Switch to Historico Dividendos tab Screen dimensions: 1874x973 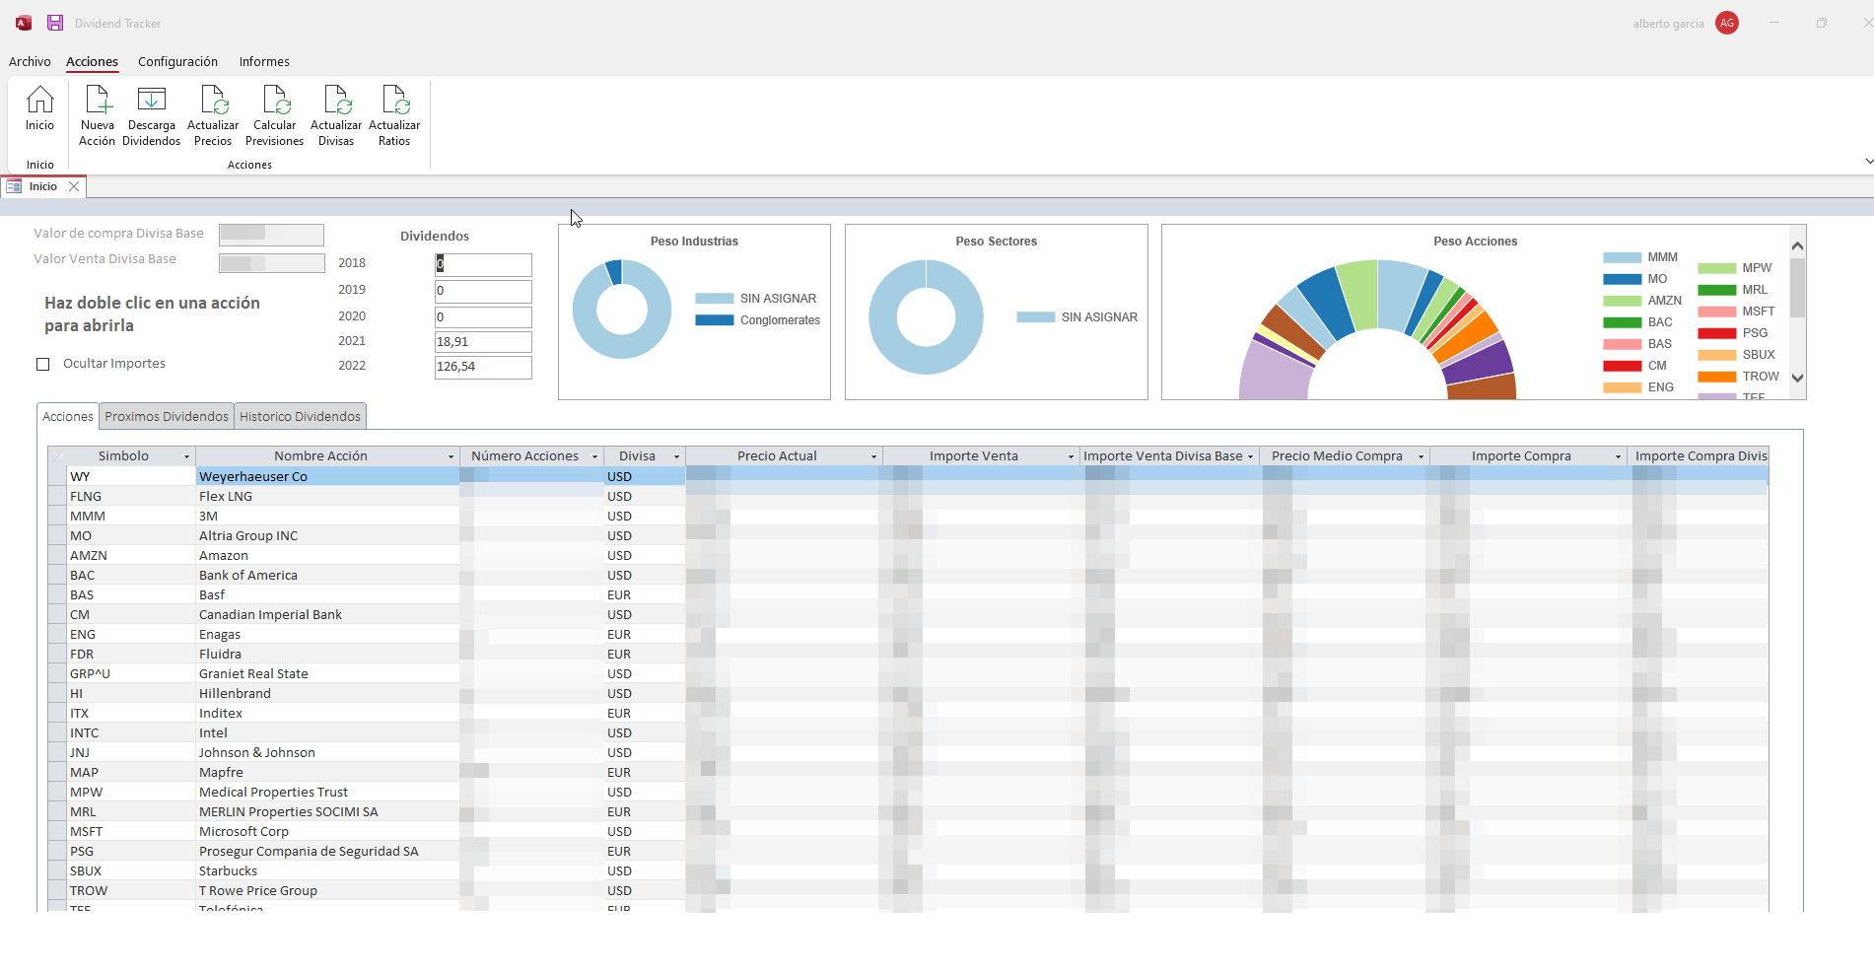tap(300, 416)
